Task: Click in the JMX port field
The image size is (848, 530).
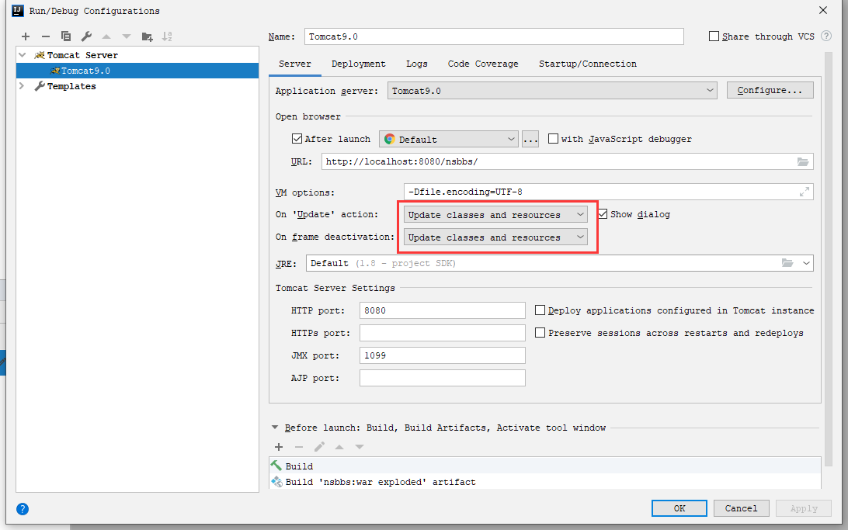Action: coord(442,355)
